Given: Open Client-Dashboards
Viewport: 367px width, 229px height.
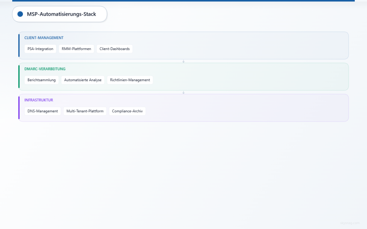Looking at the screenshot, I should point(114,49).
